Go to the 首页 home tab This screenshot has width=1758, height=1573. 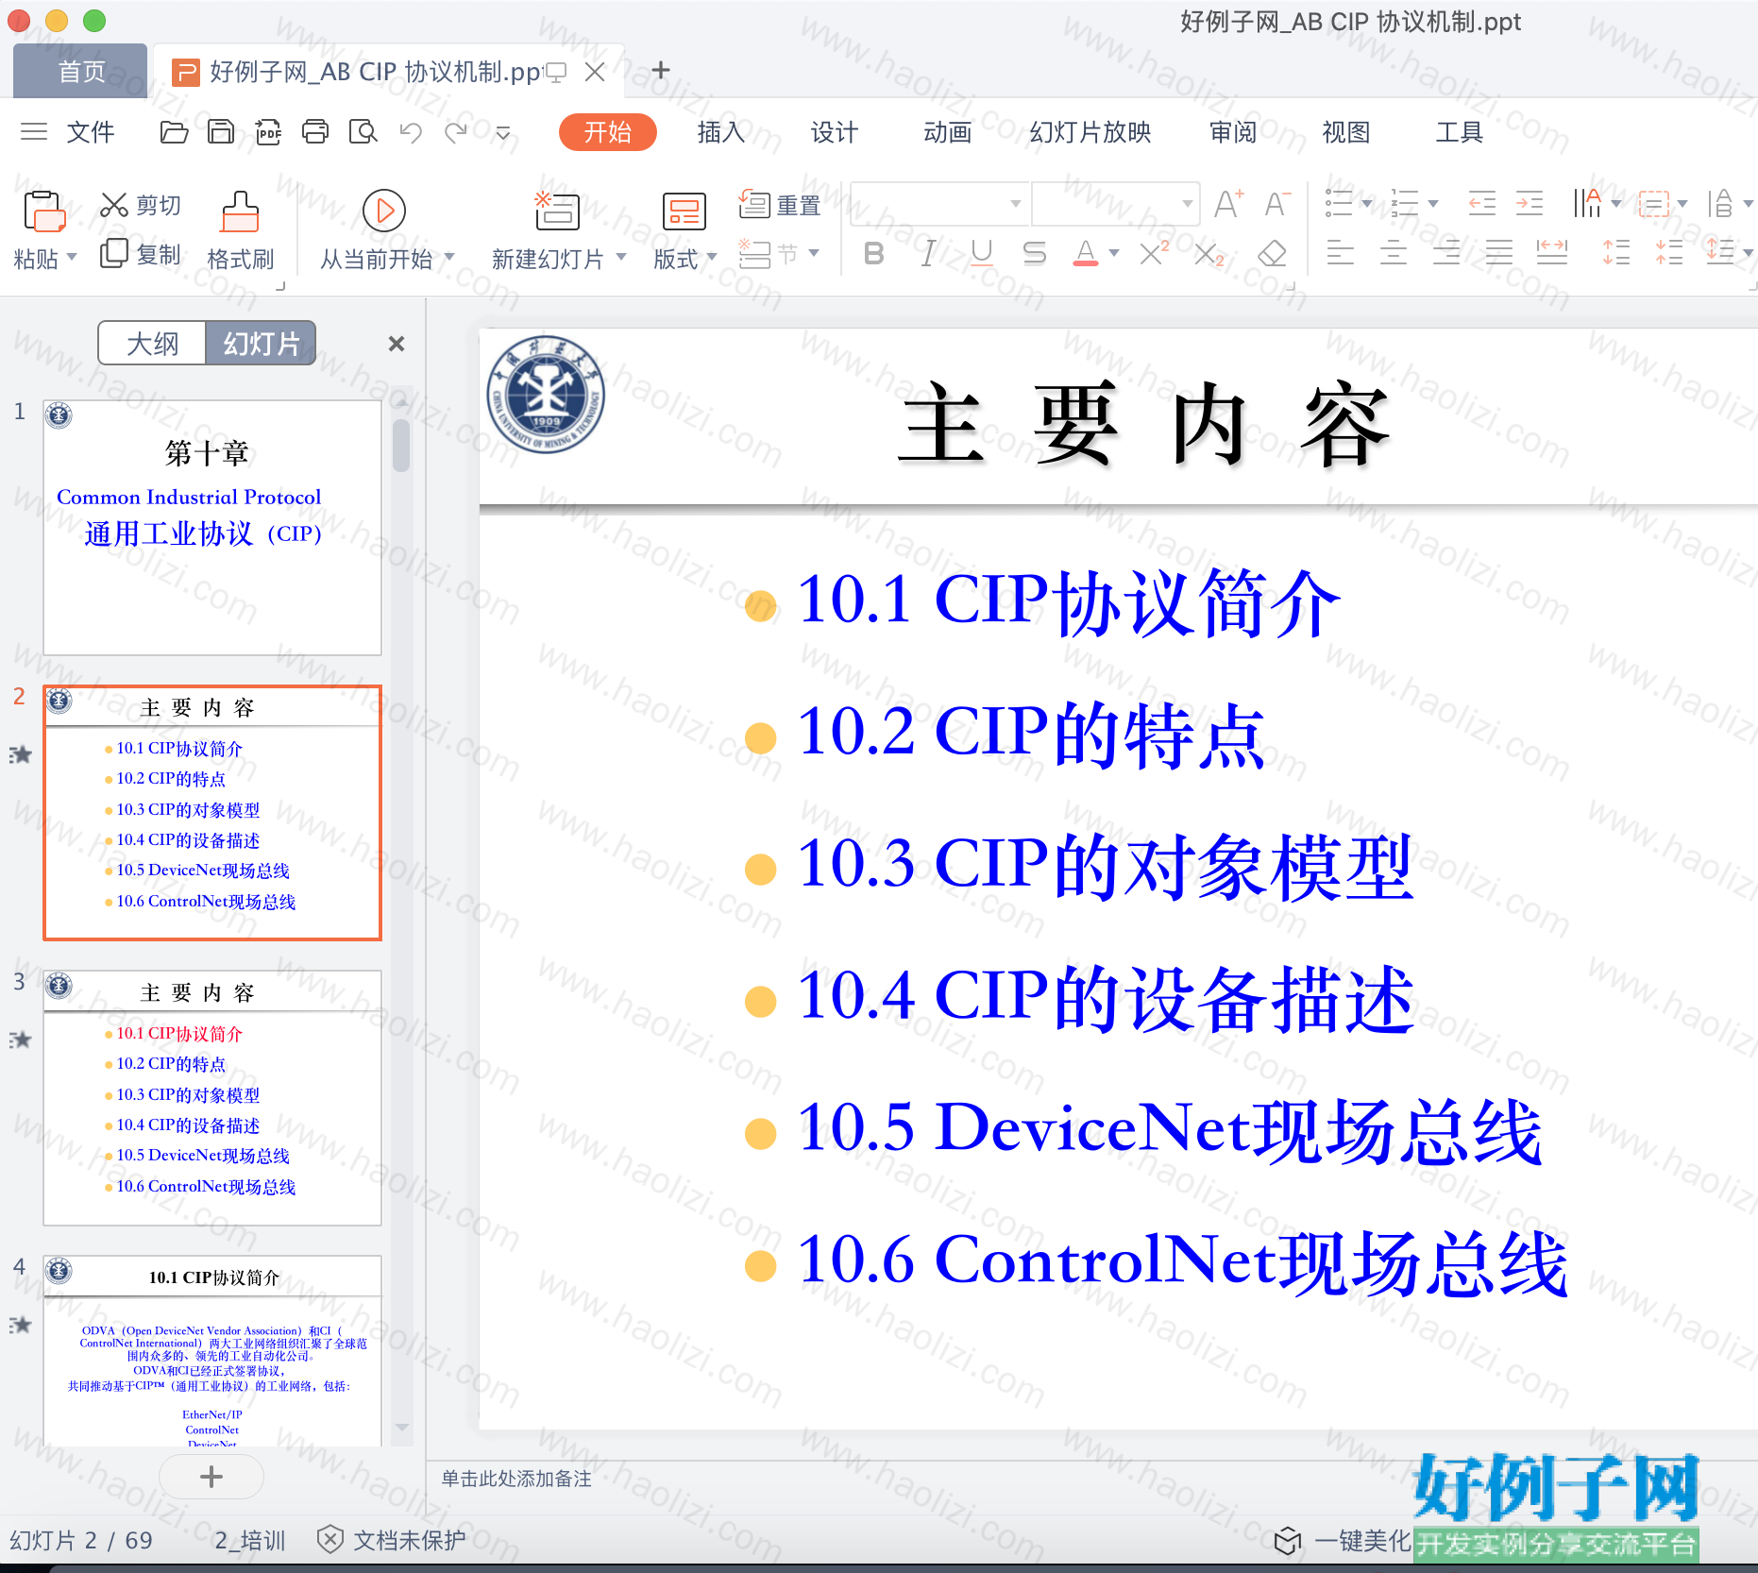[x=81, y=71]
